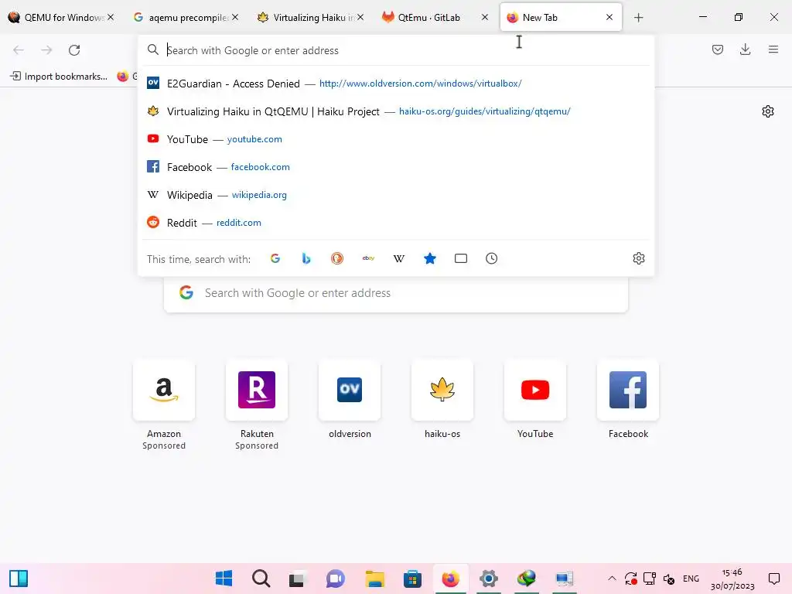Open search settings gear in dropdown
The width and height of the screenshot is (792, 594).
click(638, 258)
